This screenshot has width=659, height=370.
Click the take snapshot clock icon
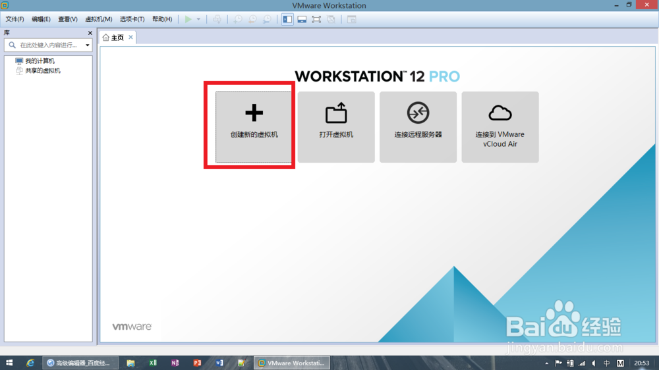[x=238, y=19]
